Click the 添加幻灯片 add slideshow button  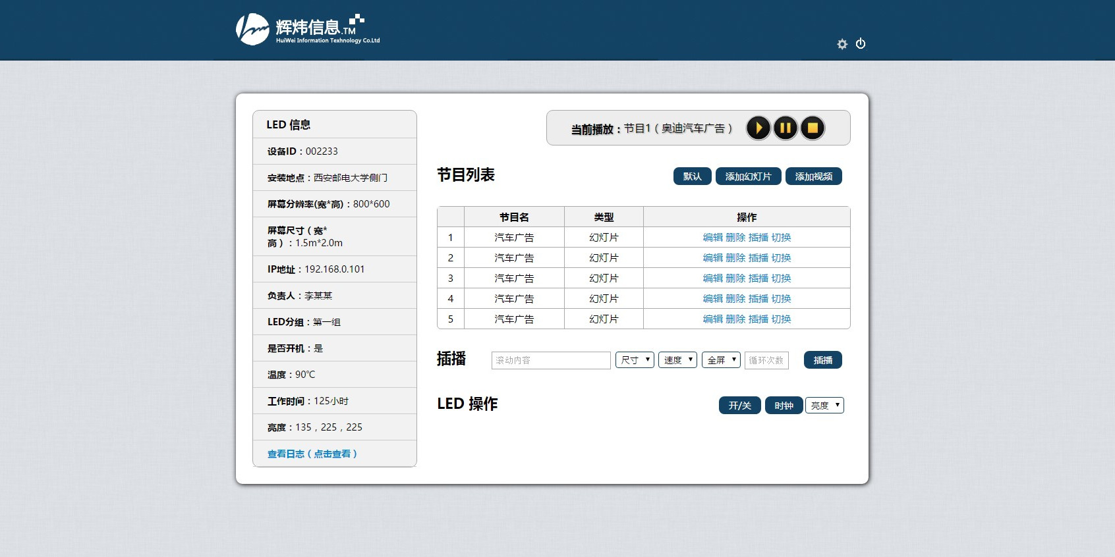[x=748, y=176]
